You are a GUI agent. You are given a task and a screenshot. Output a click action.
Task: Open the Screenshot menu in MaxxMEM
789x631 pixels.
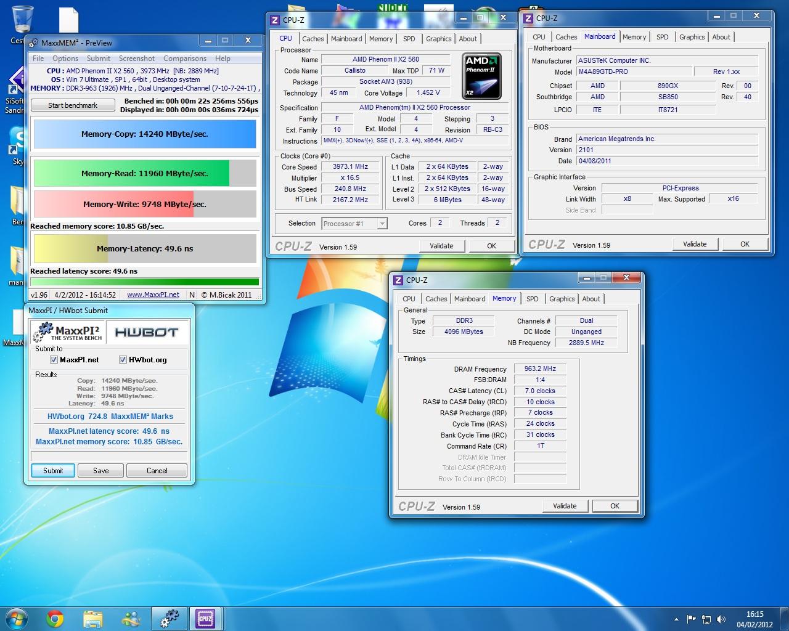(137, 59)
